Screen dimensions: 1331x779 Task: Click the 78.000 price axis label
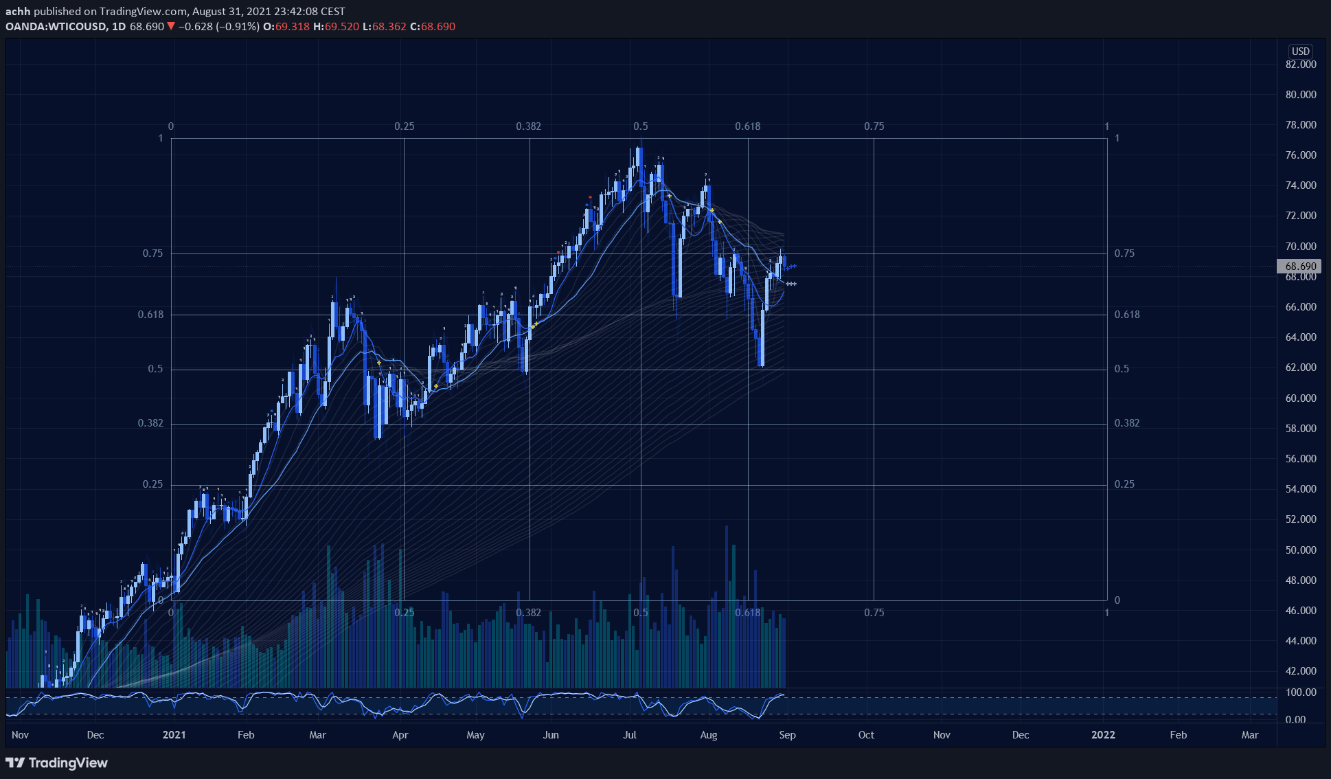pos(1301,124)
